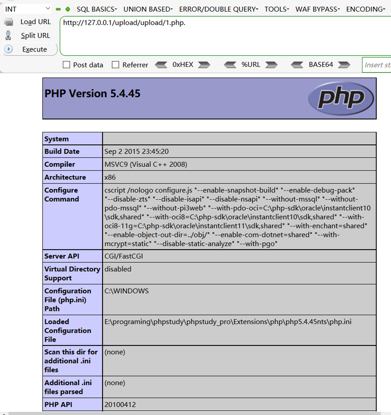This screenshot has height=415, width=391.
Task: Click the disabled value cell
Action: 239,274
